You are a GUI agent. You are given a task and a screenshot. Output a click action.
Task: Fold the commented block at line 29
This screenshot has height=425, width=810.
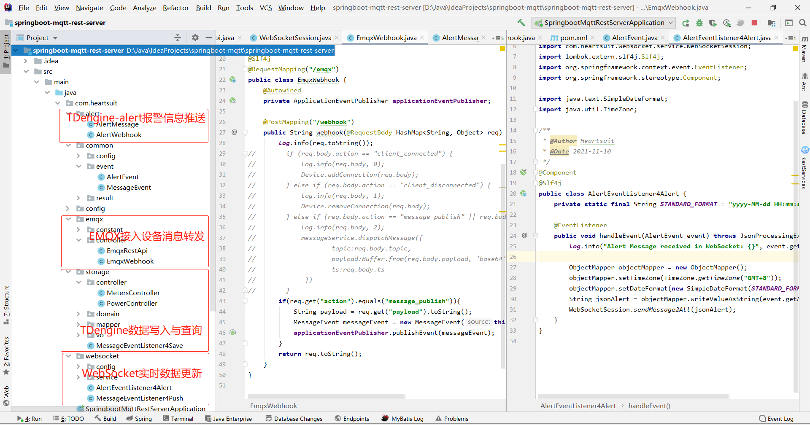(x=245, y=153)
